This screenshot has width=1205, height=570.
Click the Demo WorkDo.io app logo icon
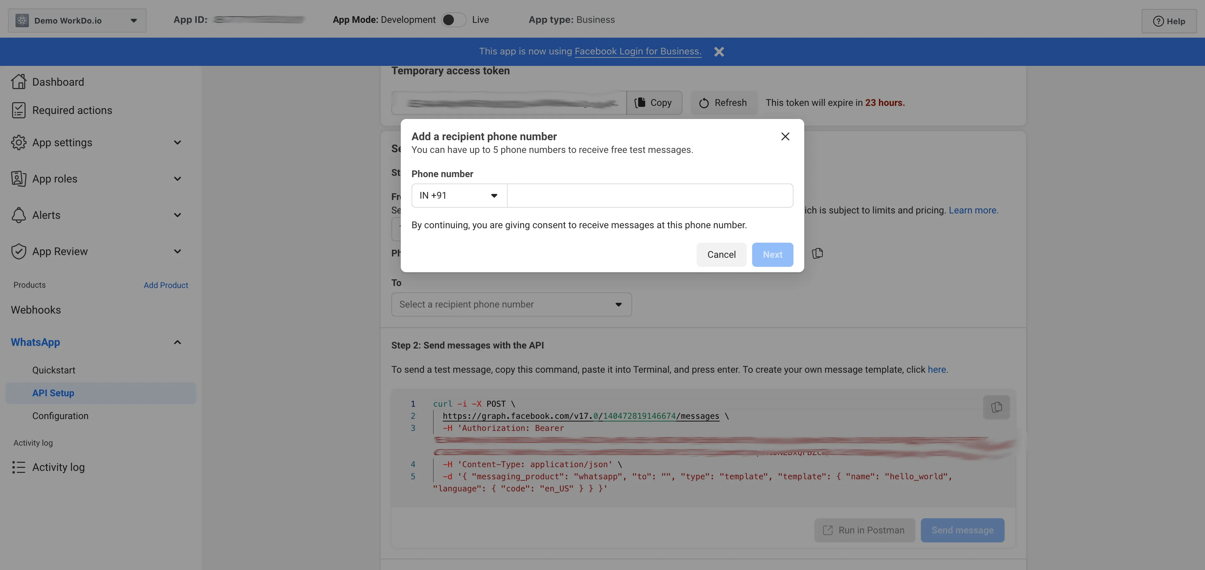point(22,21)
